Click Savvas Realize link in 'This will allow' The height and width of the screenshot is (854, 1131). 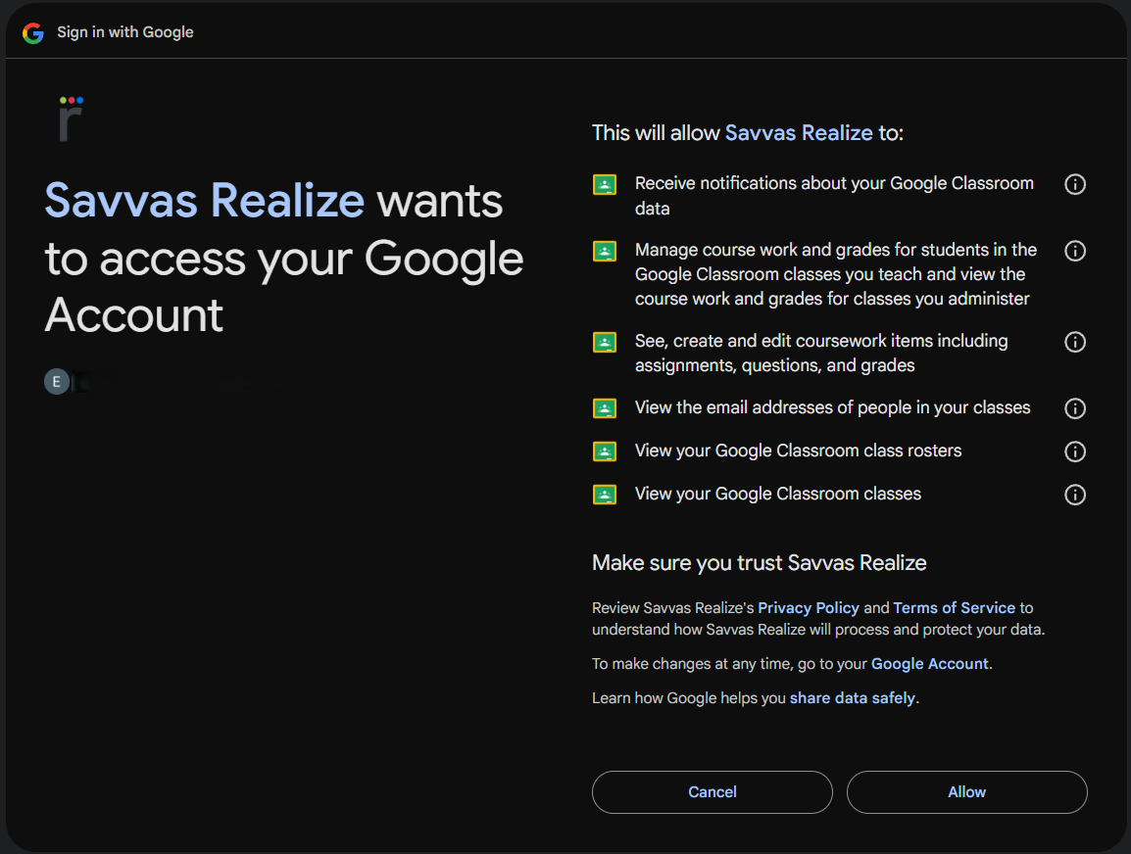[x=799, y=133]
